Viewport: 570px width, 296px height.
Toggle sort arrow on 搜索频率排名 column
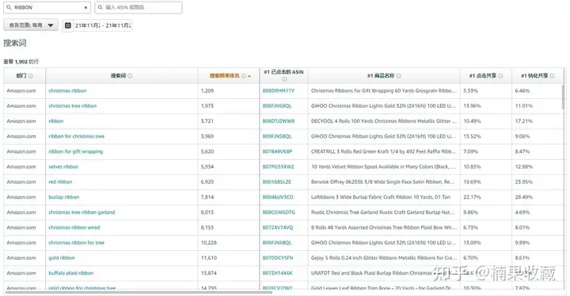tap(249, 76)
